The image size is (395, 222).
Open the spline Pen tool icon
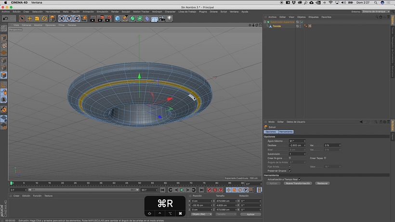pos(125,18)
